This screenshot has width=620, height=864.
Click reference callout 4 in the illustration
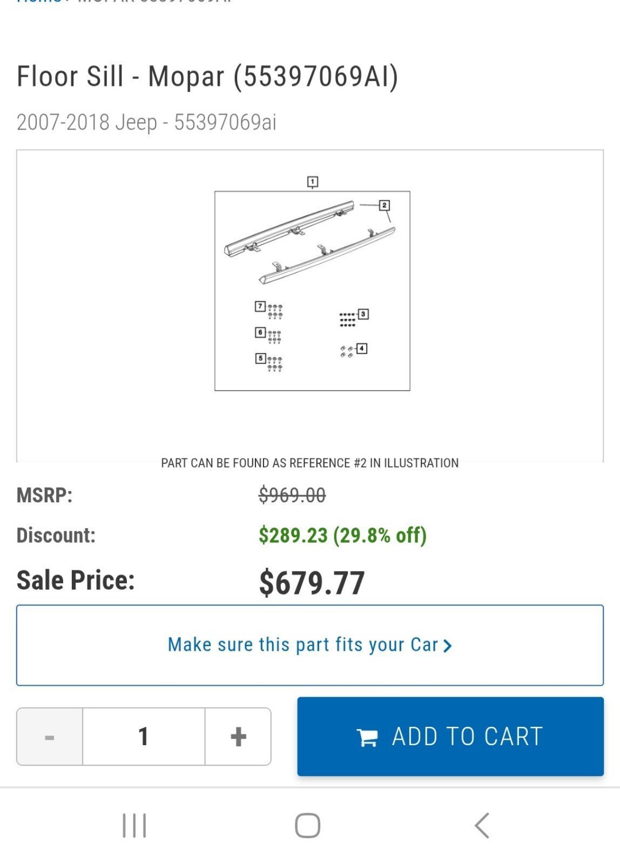[362, 348]
